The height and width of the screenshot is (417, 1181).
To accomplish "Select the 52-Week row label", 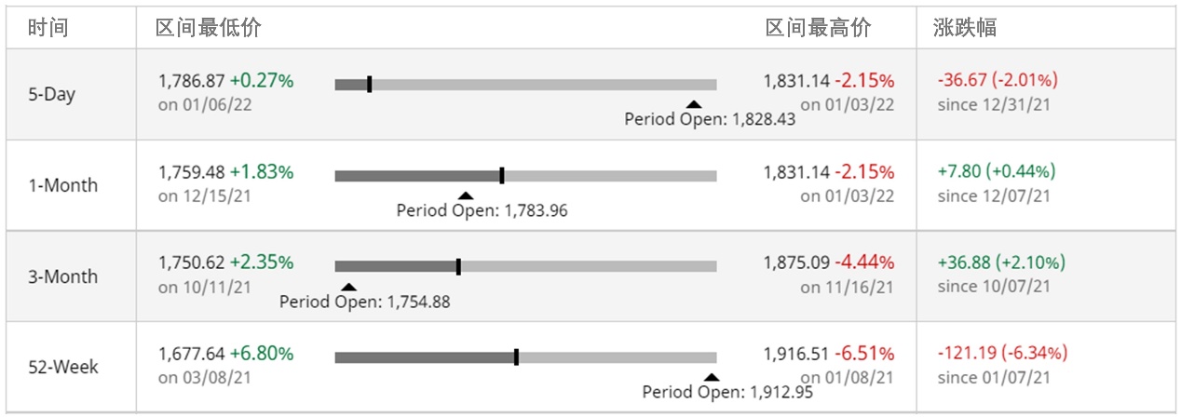I will (x=63, y=367).
